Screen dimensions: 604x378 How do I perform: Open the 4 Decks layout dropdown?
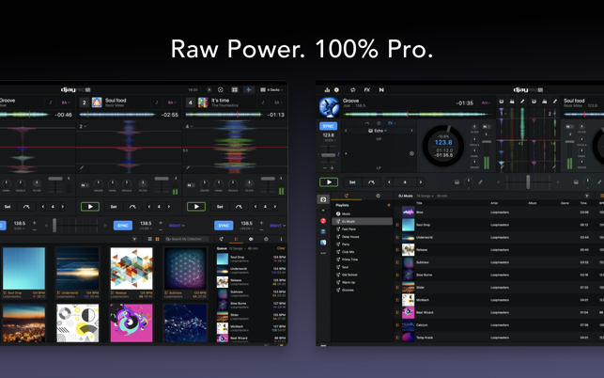coord(271,90)
